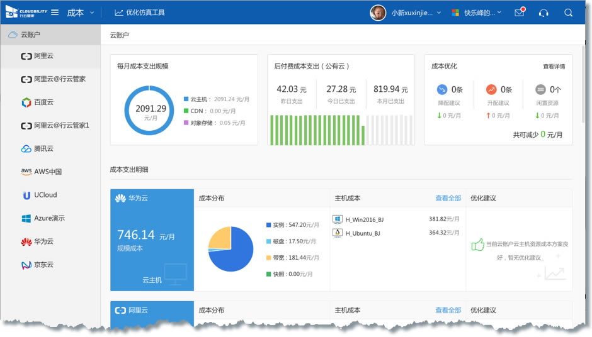The width and height of the screenshot is (592, 337).
Task: Select the 阿里云 sidebar account
Action: tap(50, 56)
